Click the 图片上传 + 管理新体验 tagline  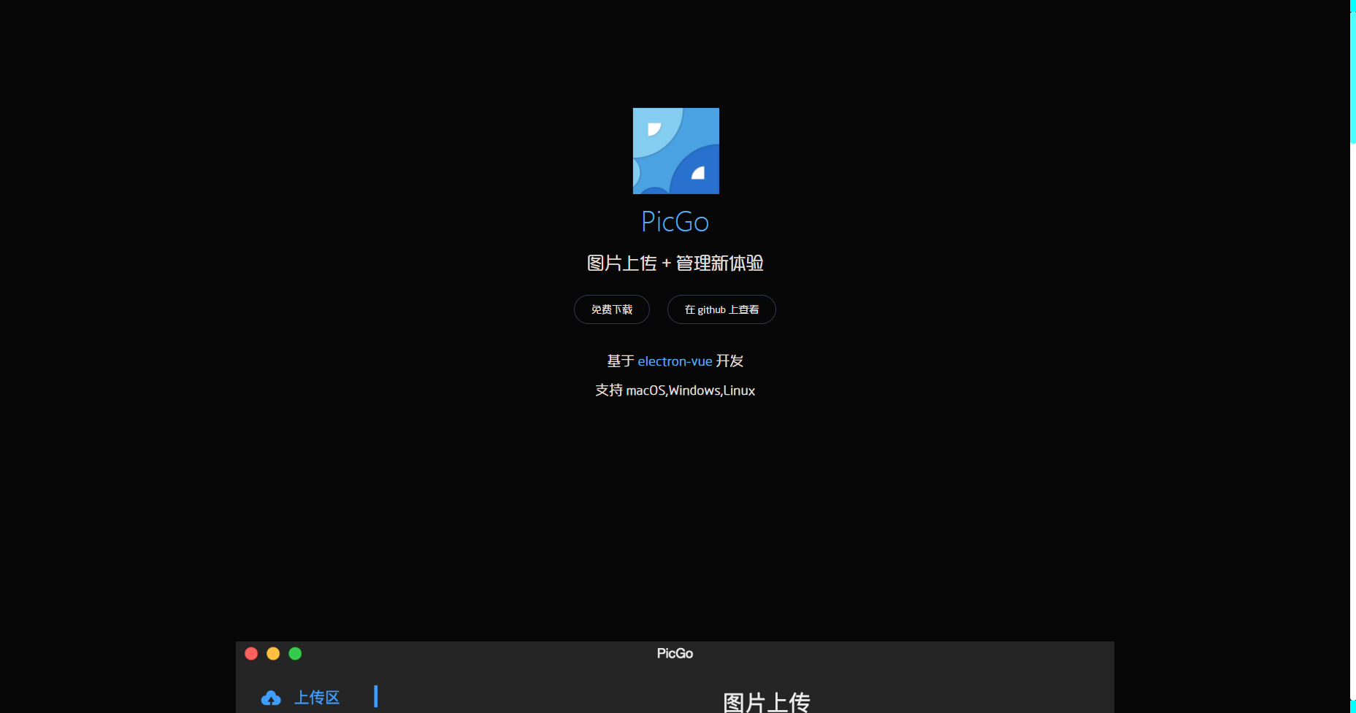pyautogui.click(x=675, y=263)
